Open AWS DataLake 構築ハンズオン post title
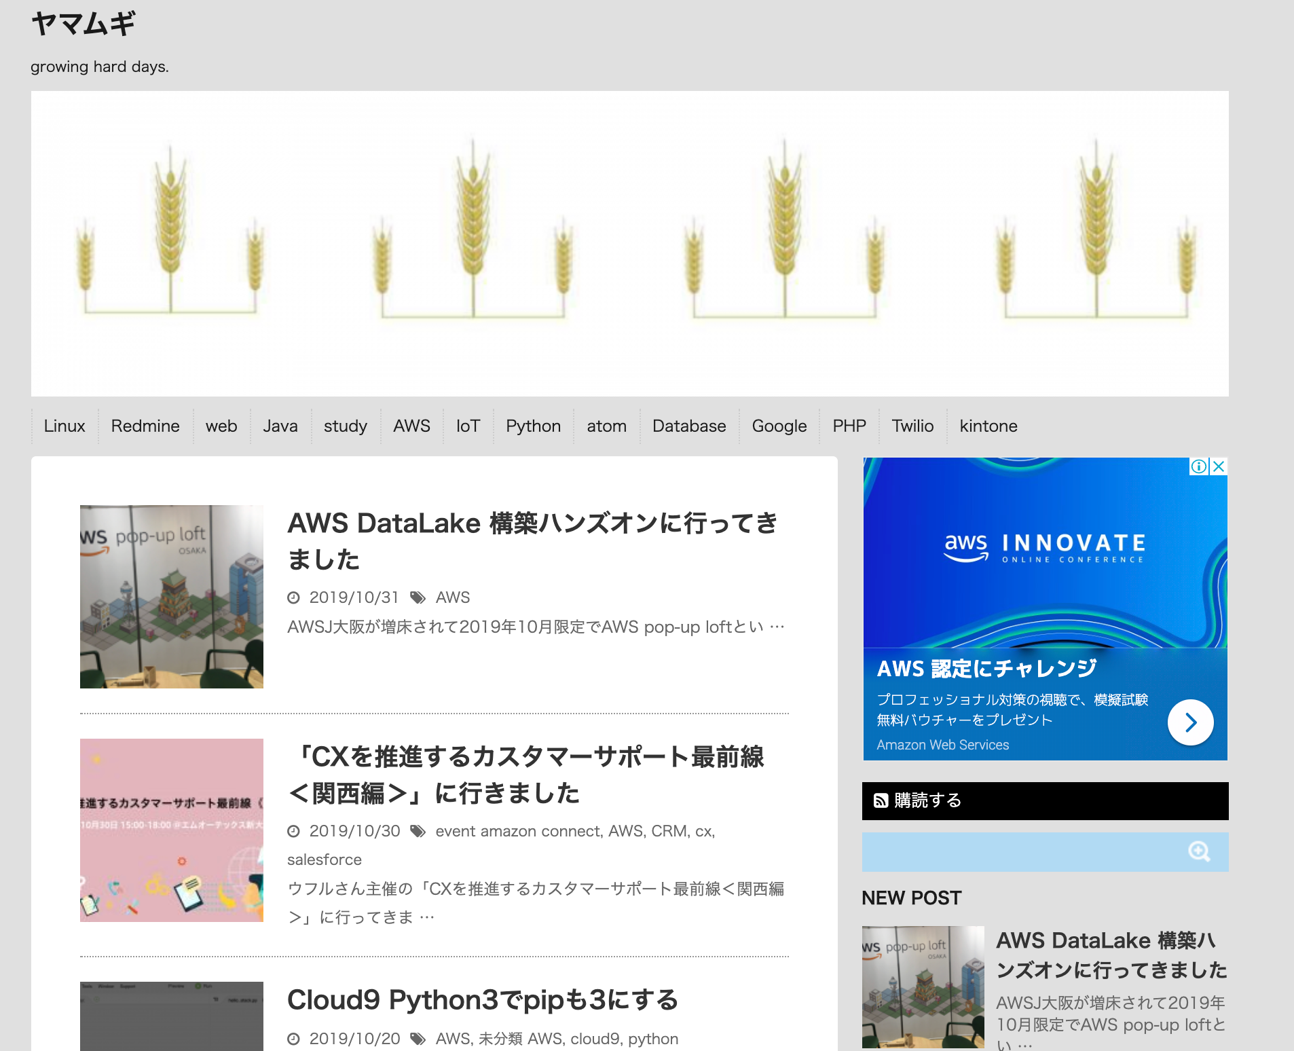 [x=532, y=541]
